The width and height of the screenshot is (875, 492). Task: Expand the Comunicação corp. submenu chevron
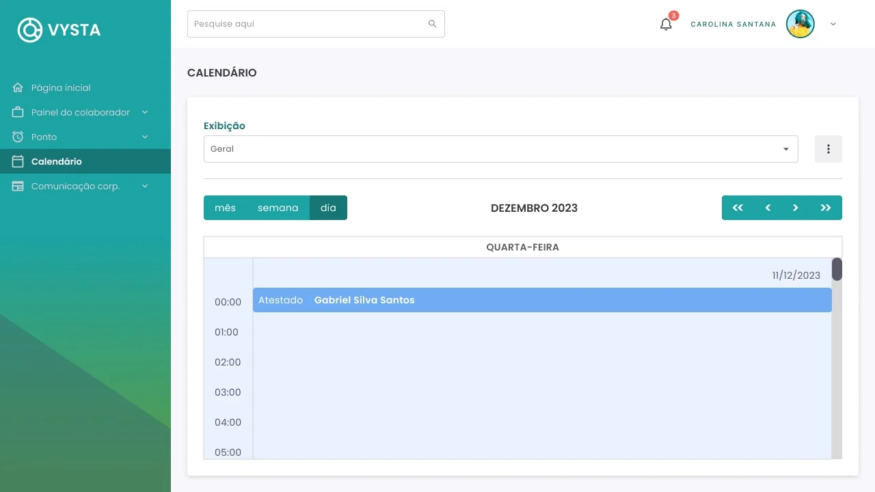(x=145, y=186)
